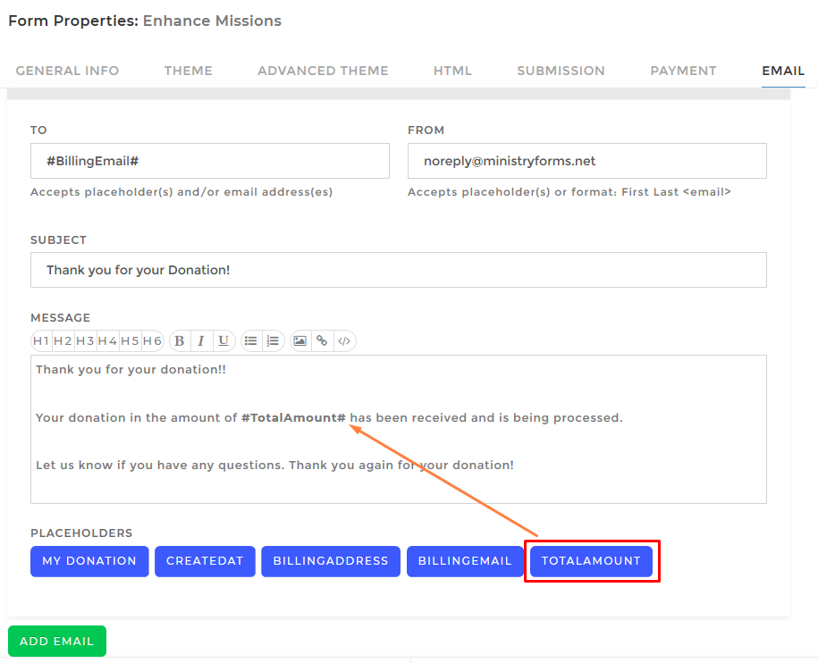Toggle bold formatting in message editor

(x=180, y=340)
